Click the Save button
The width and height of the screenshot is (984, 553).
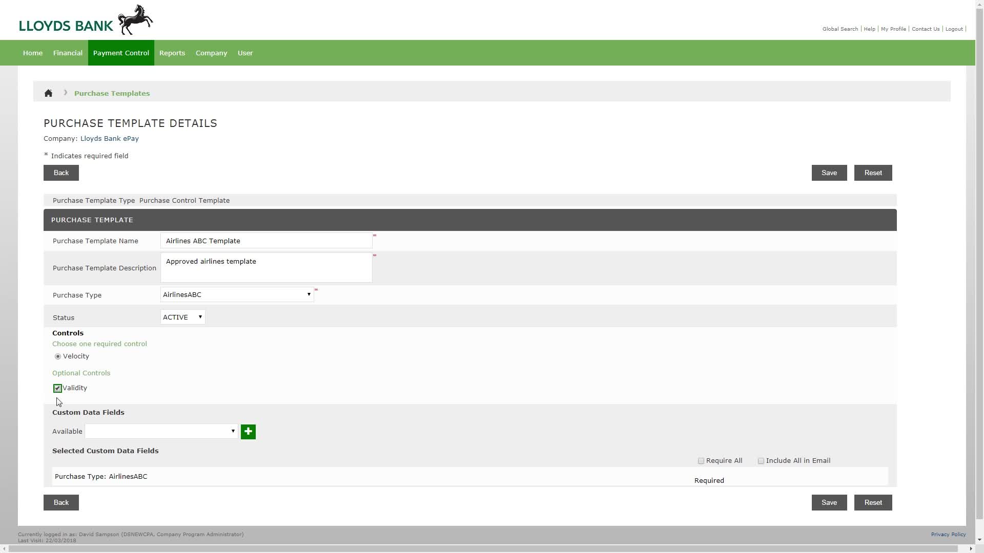tap(829, 173)
